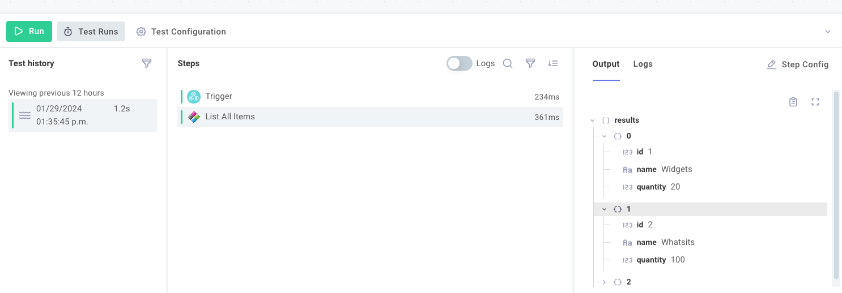The width and height of the screenshot is (842, 293).
Task: Copy output to clipboard
Action: pos(793,102)
